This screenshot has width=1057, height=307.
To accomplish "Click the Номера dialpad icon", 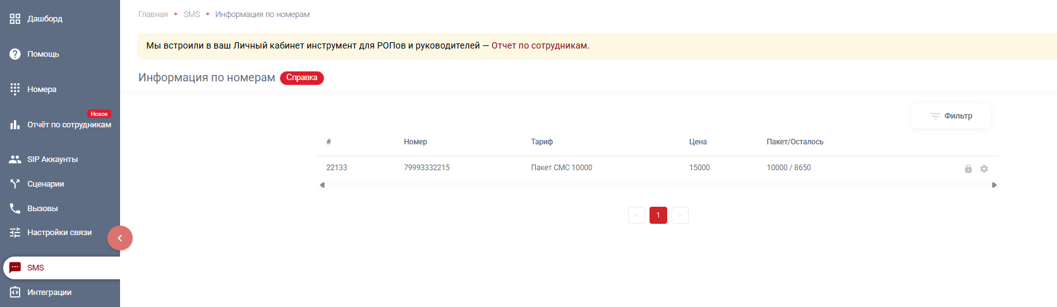I will [x=15, y=89].
